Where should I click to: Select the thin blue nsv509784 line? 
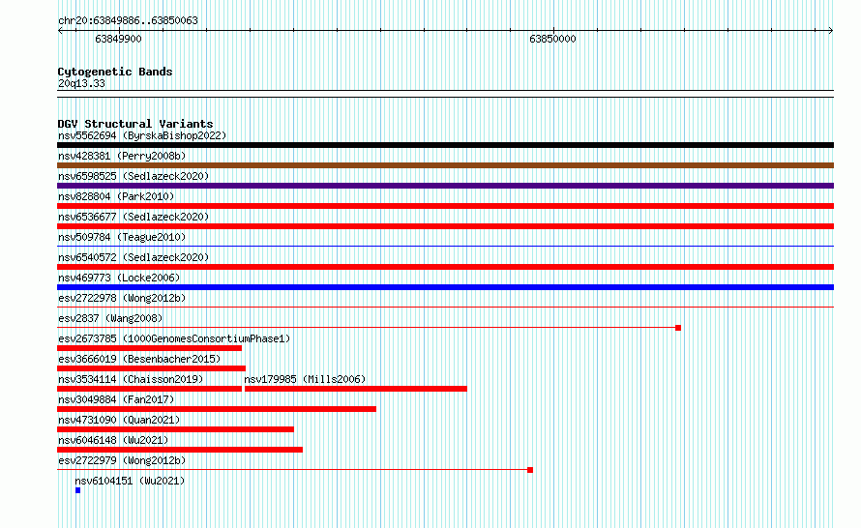tap(445, 246)
